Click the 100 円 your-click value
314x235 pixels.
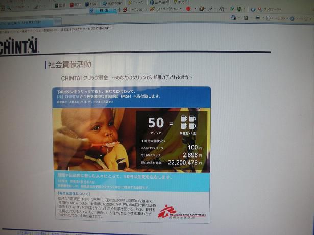(x=195, y=148)
